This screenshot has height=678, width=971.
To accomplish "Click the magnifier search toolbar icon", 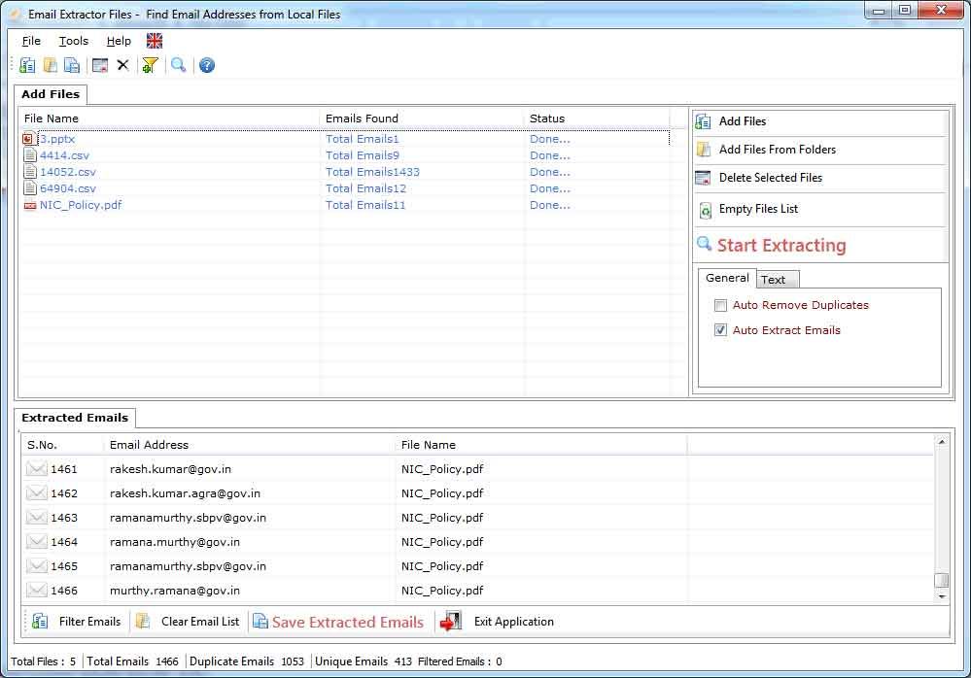I will click(x=178, y=65).
